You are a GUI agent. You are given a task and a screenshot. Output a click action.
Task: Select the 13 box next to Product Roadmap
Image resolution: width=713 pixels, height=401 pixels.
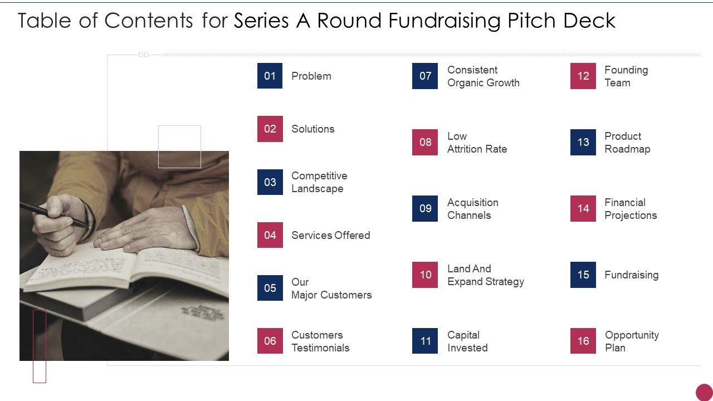[x=583, y=142]
